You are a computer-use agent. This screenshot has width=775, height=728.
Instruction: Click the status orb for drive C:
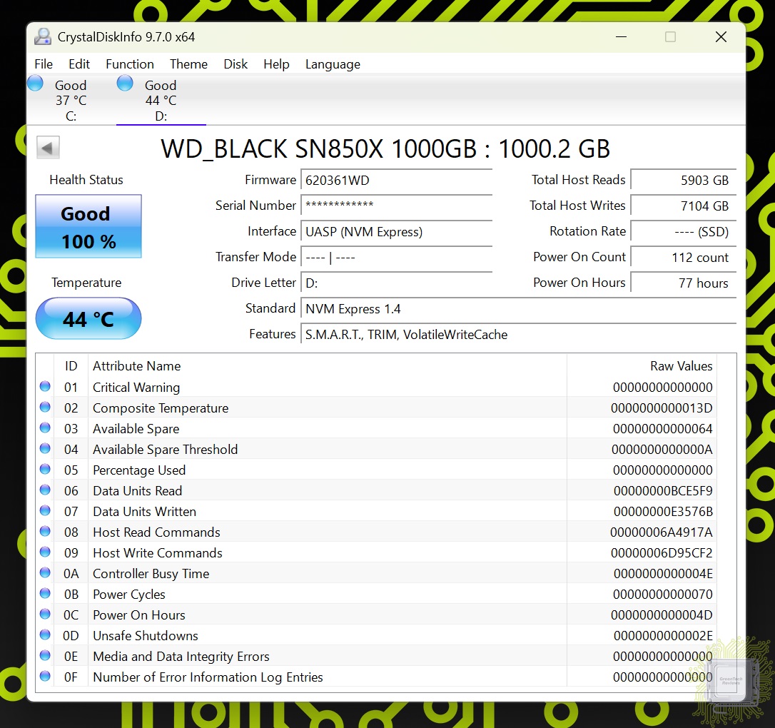pyautogui.click(x=35, y=83)
